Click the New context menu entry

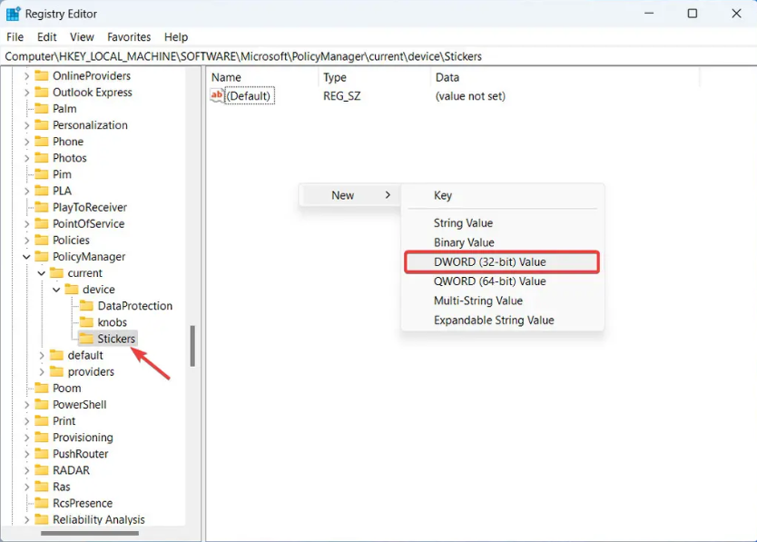pyautogui.click(x=349, y=195)
